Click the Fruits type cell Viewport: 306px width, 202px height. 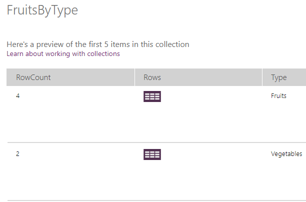point(278,95)
